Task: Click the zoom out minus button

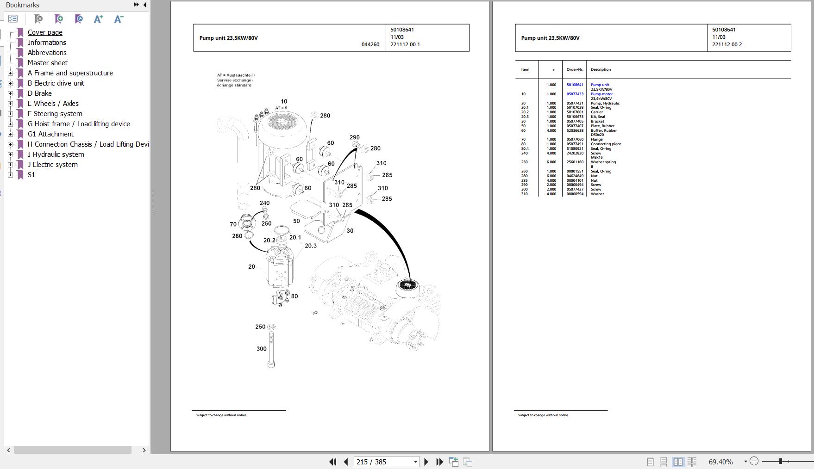Action: pos(754,461)
